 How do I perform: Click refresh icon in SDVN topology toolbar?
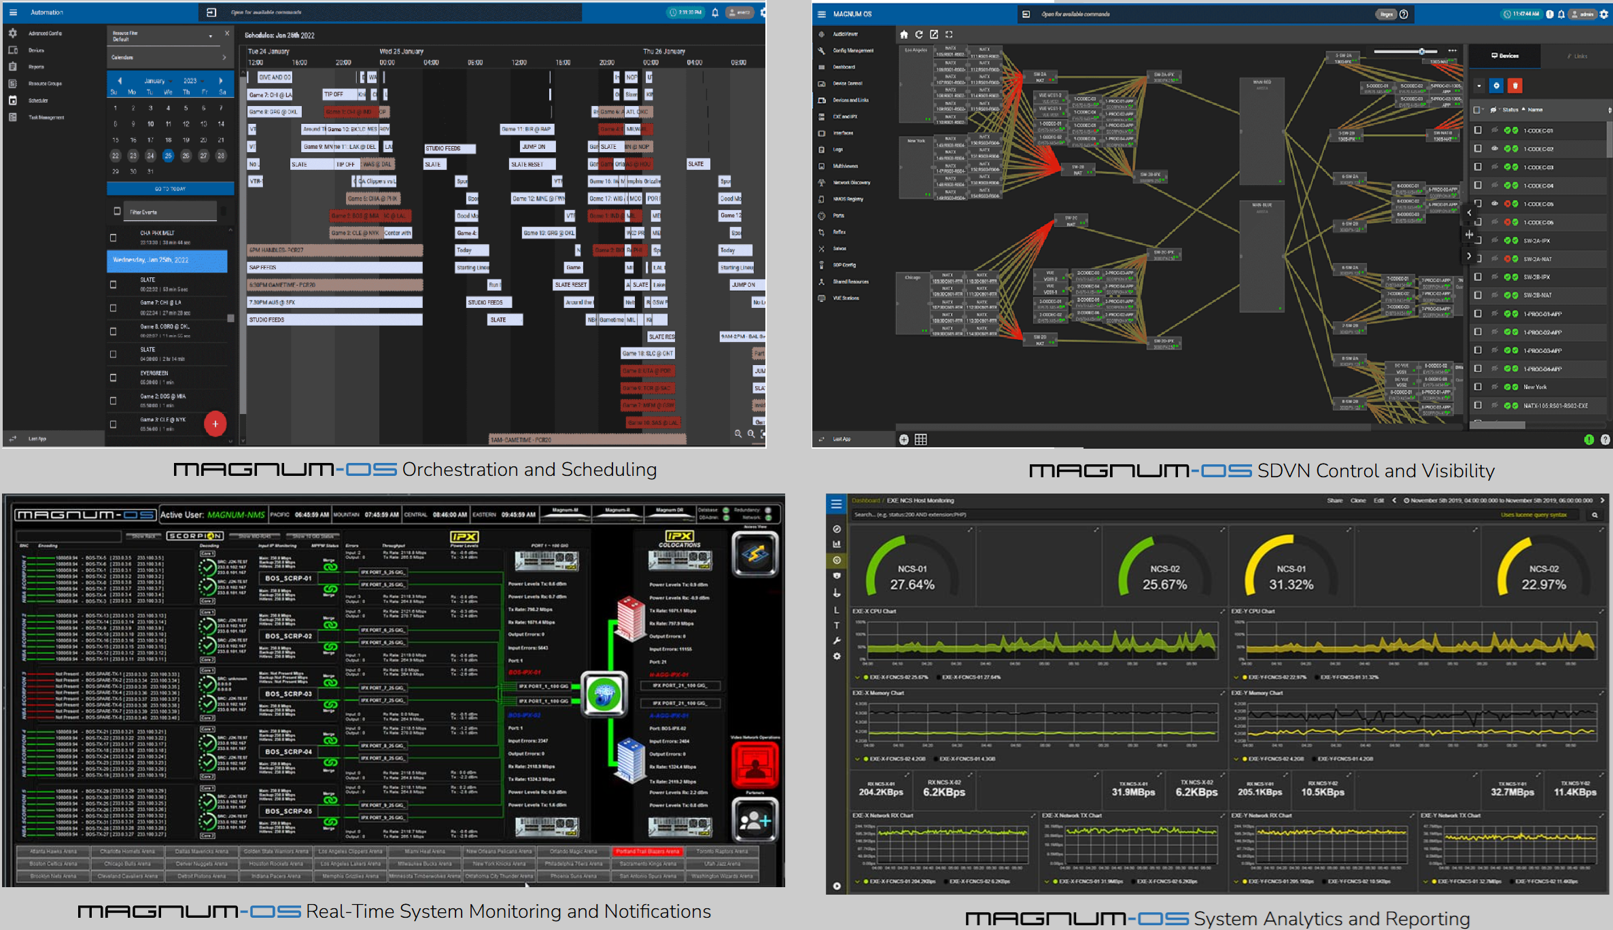[x=919, y=34]
